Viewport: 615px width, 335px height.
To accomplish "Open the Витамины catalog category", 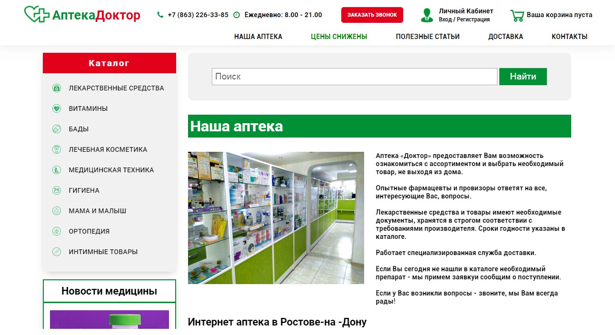I will click(x=88, y=108).
